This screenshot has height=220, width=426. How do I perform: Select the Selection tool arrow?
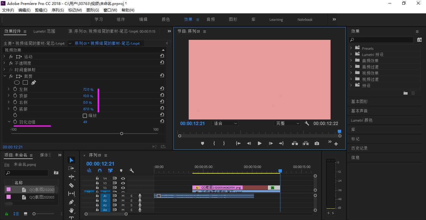[71, 160]
